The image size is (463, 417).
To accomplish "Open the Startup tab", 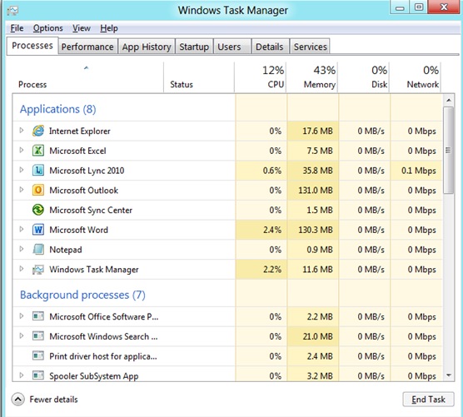I will pos(194,47).
